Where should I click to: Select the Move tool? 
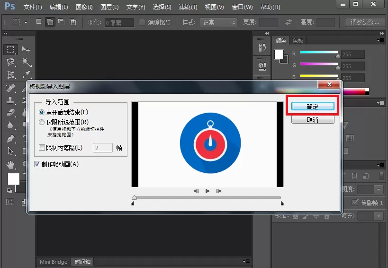(x=26, y=49)
